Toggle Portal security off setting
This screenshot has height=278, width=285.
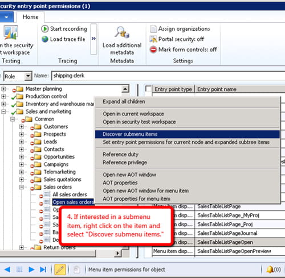[x=177, y=39]
